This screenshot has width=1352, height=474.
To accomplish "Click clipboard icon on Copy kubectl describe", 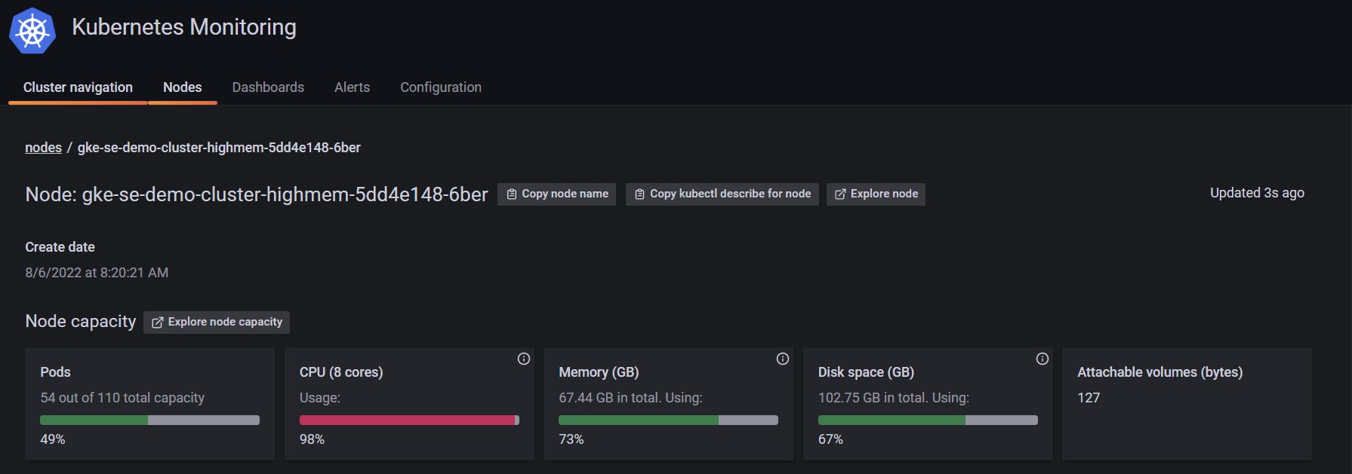I will [640, 194].
